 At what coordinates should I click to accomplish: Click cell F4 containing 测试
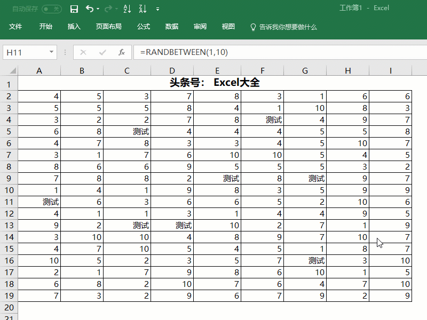click(x=263, y=119)
